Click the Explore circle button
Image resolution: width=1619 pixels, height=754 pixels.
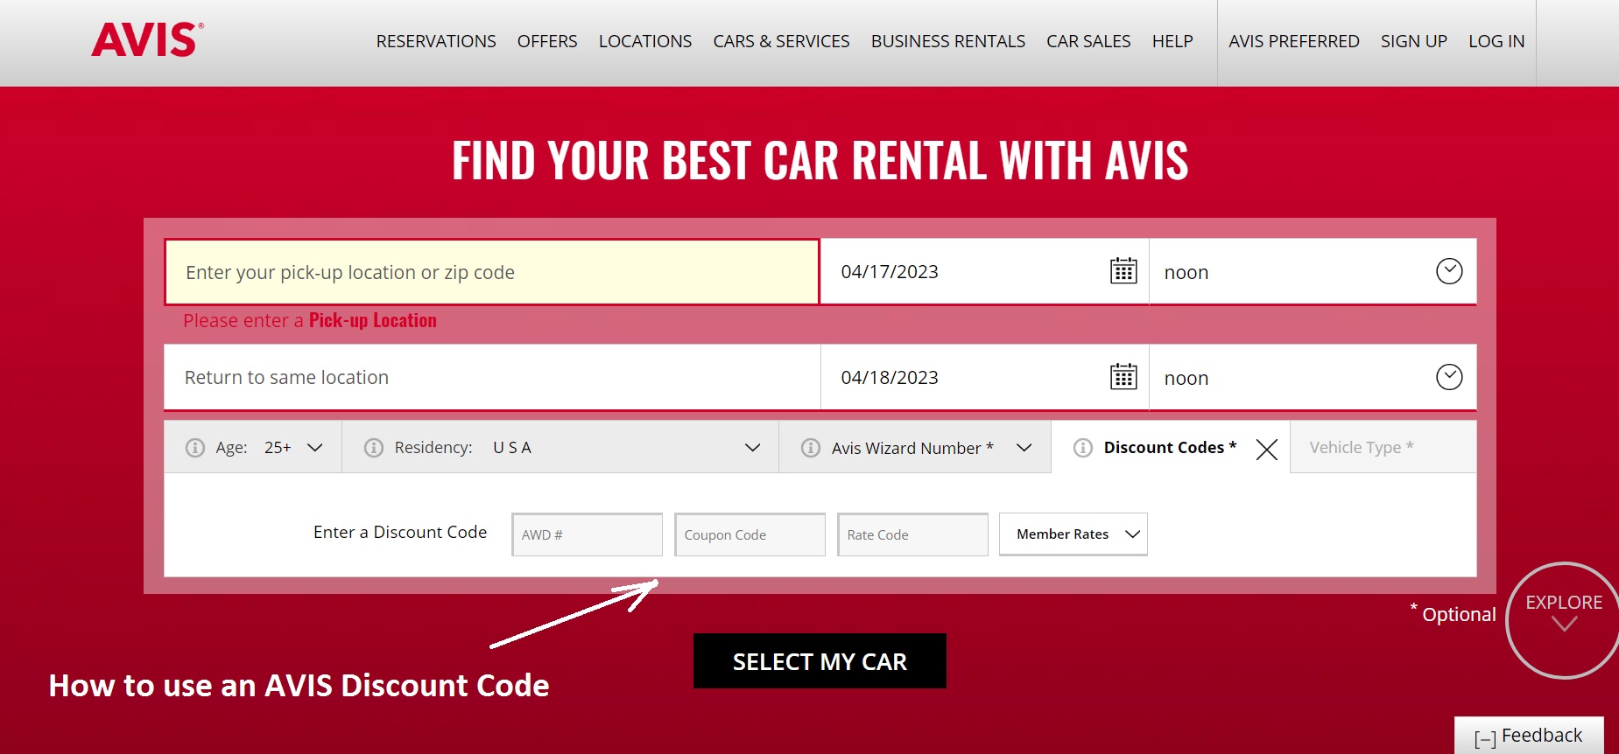tap(1564, 619)
